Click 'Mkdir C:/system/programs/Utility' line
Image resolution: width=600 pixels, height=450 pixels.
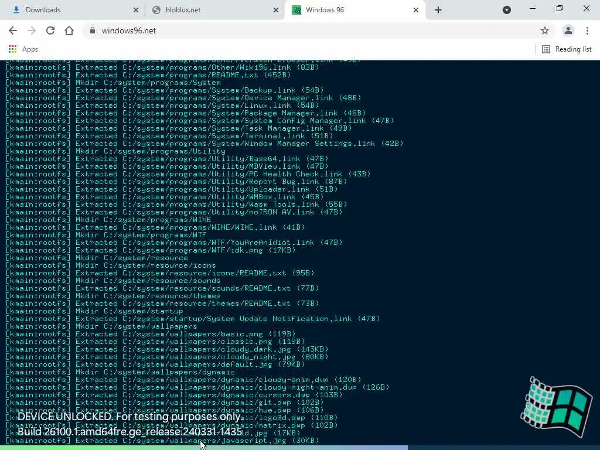(x=115, y=152)
